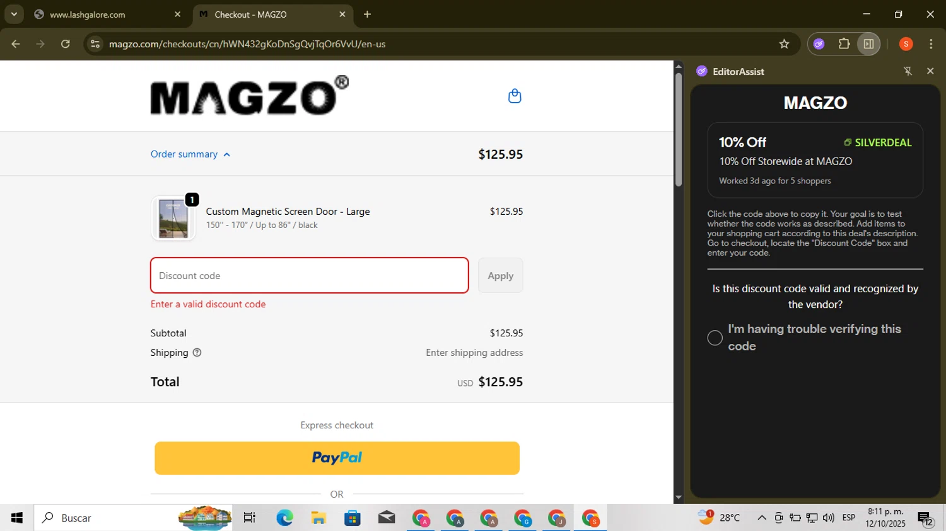
Task: Open a new browser tab
Action: pos(367,14)
